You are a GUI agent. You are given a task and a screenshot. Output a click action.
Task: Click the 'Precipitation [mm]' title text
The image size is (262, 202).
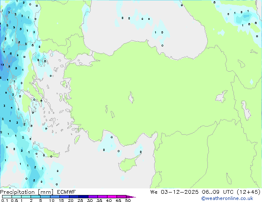[x=27, y=192]
